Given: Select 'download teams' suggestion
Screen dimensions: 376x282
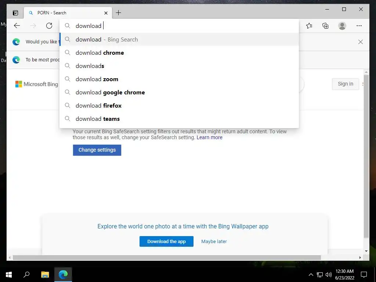Looking at the screenshot, I should pos(179,119).
